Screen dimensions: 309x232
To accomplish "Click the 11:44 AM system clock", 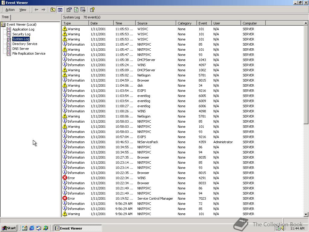I will 297,228.
